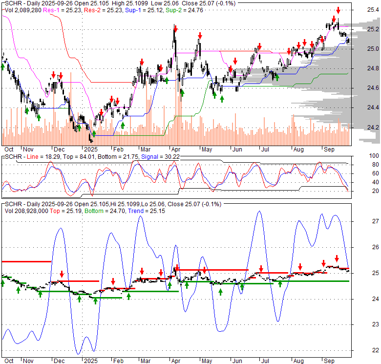This screenshot has height=364, width=381.
Task: Click 'Sep' on the top price chart axis
Action: coord(329,150)
